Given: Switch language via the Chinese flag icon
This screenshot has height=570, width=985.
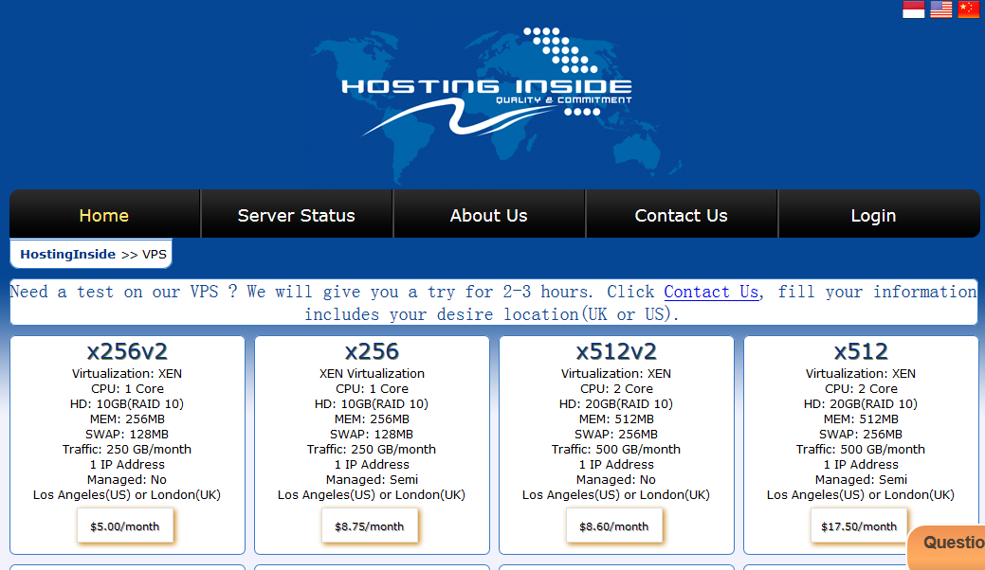Looking at the screenshot, I should point(968,9).
